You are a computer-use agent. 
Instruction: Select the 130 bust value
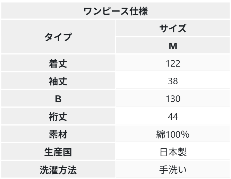click(173, 99)
